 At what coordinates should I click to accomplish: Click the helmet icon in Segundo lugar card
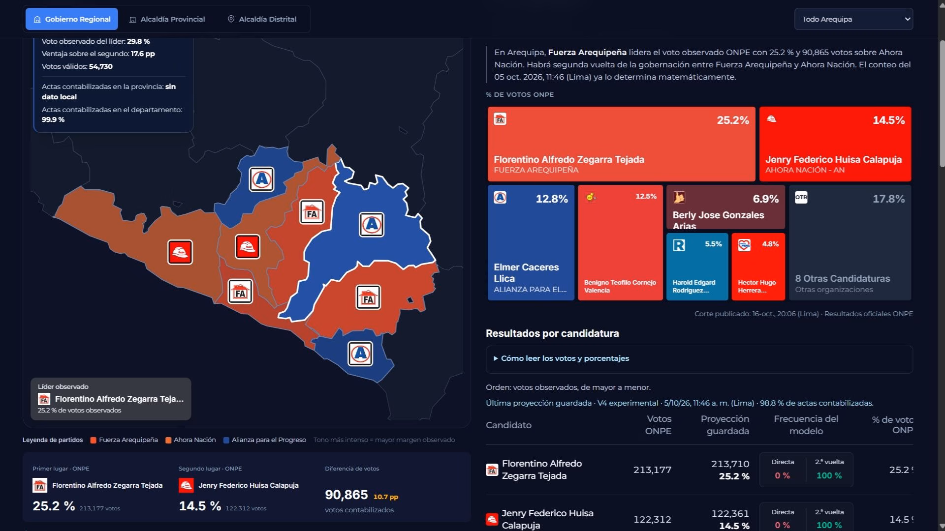pyautogui.click(x=186, y=486)
